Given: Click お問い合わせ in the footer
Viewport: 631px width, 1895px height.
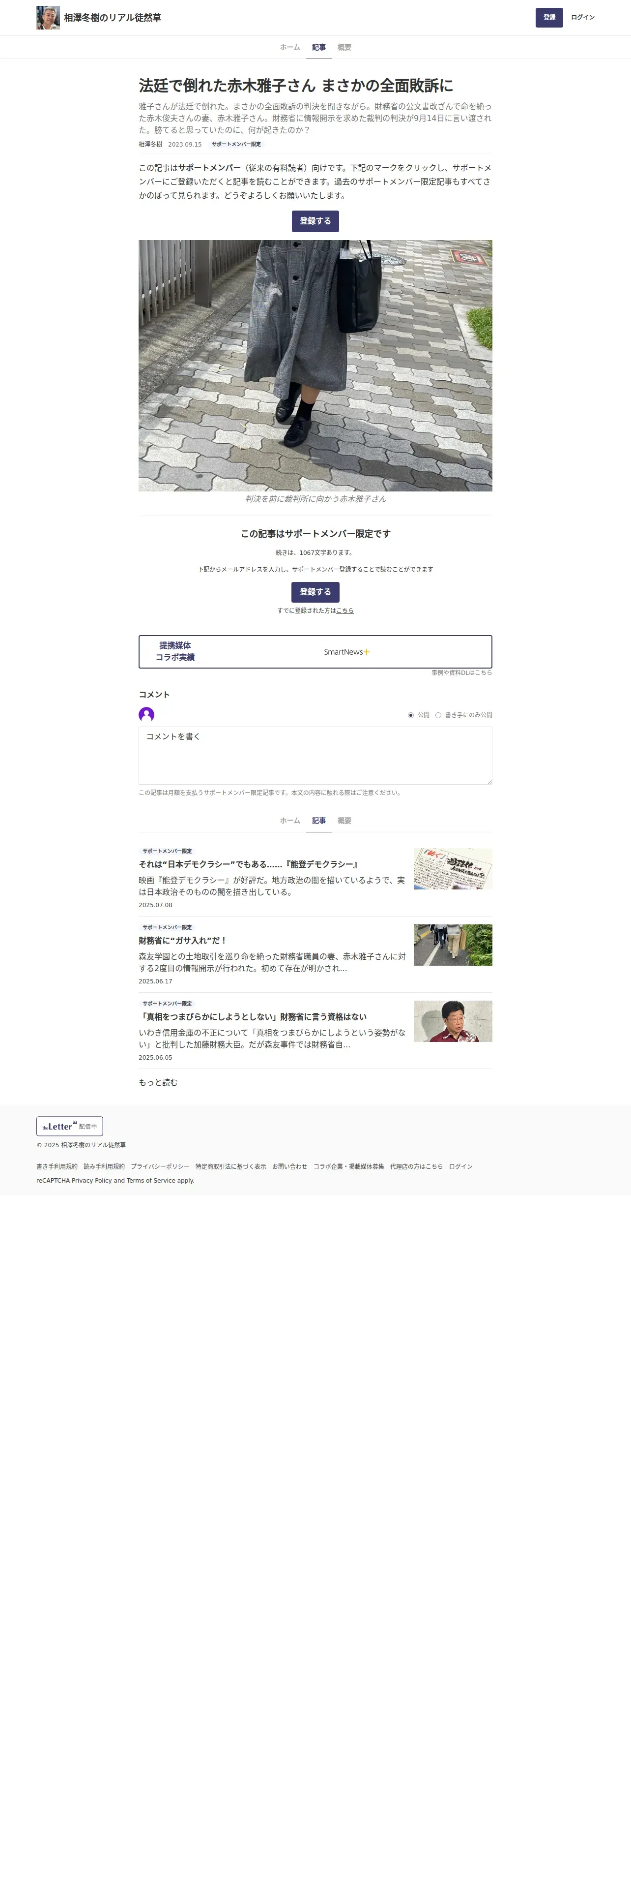Looking at the screenshot, I should tap(289, 1166).
